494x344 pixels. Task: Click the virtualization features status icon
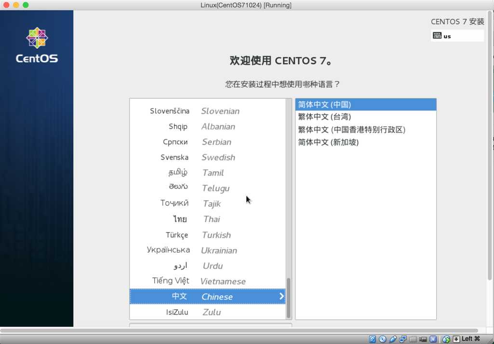(x=433, y=339)
